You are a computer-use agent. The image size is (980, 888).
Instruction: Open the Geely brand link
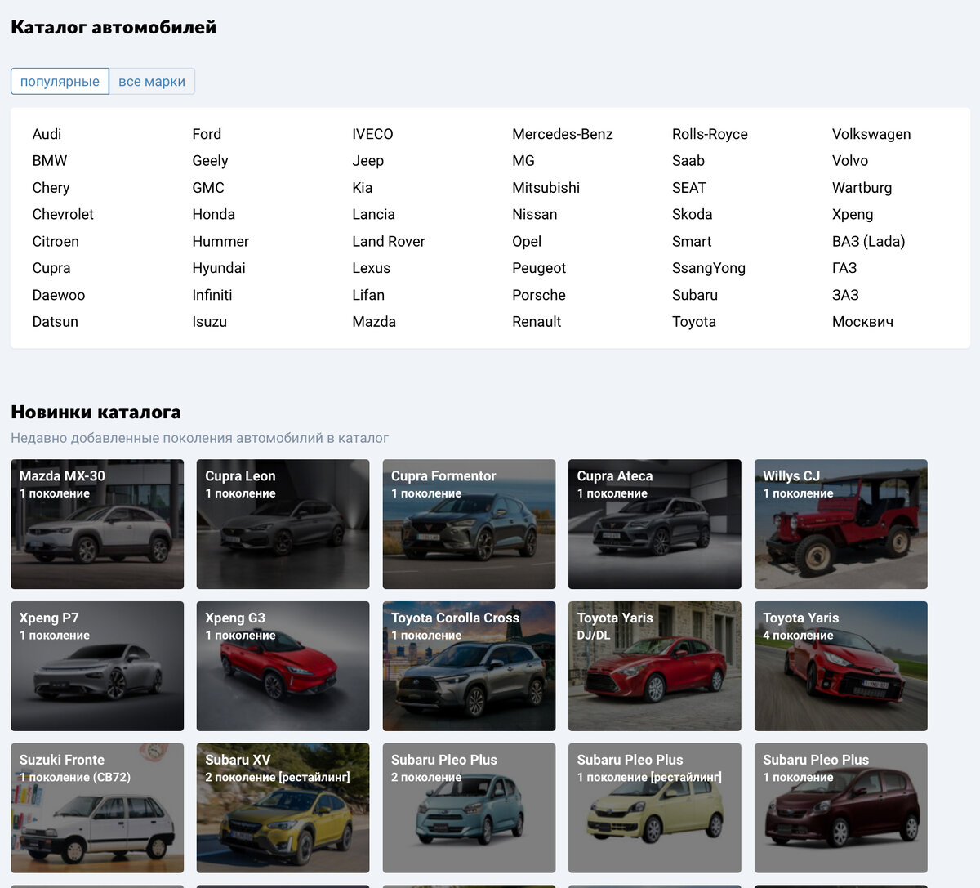[x=210, y=161]
